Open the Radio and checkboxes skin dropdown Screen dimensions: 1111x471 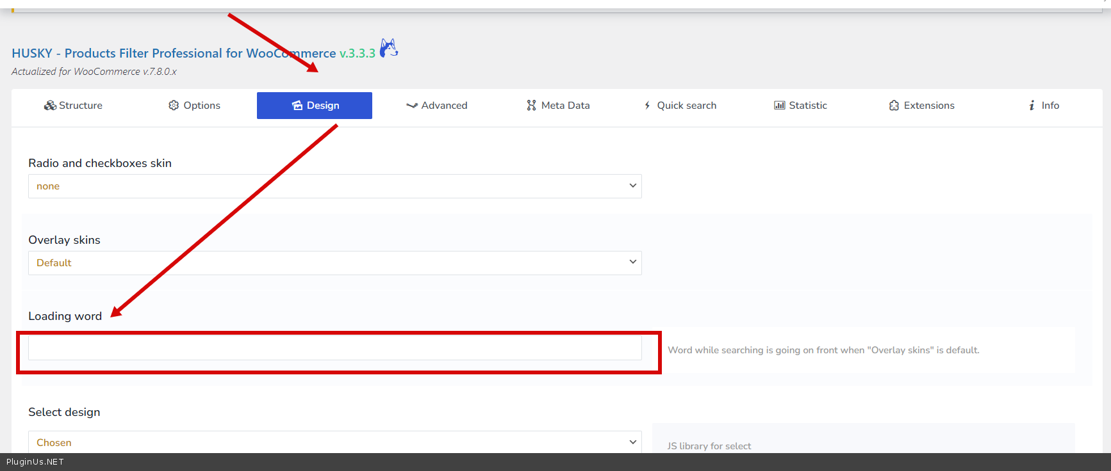click(334, 186)
